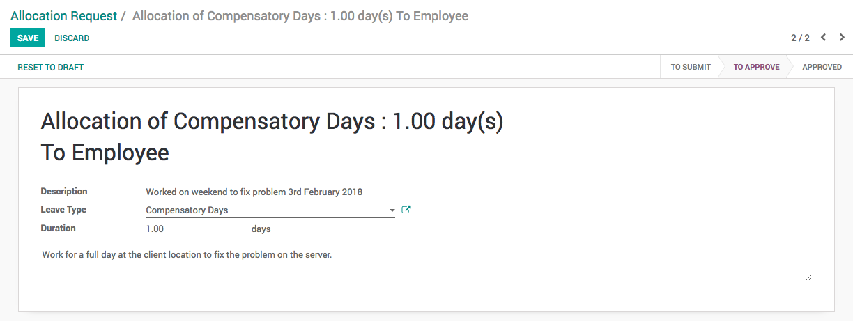Open the Leave Type external link icon
The width and height of the screenshot is (853, 324).
406,210
